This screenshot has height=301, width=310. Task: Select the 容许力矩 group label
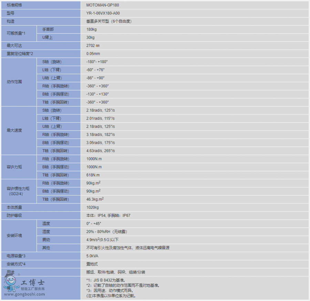14,167
